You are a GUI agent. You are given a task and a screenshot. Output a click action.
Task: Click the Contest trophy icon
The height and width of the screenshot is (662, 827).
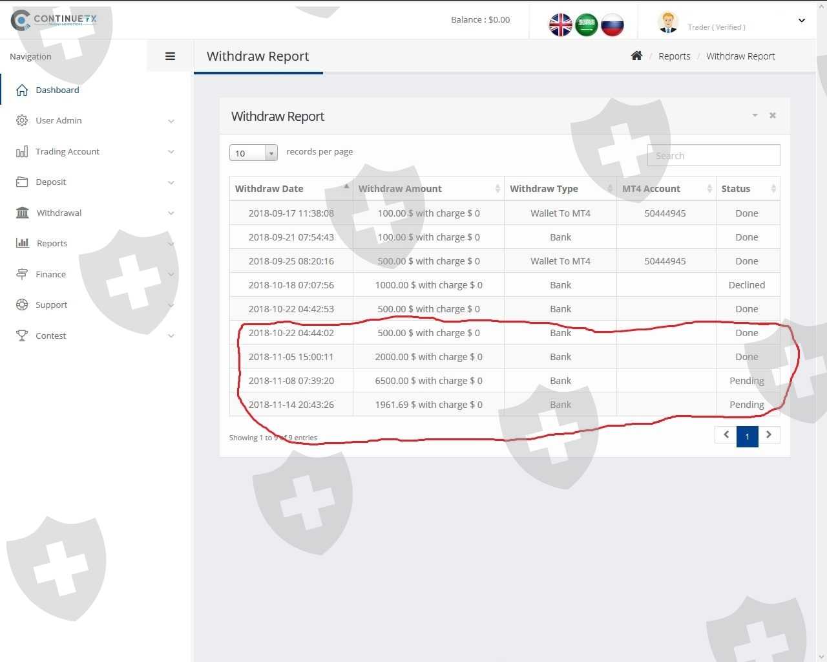tap(22, 336)
